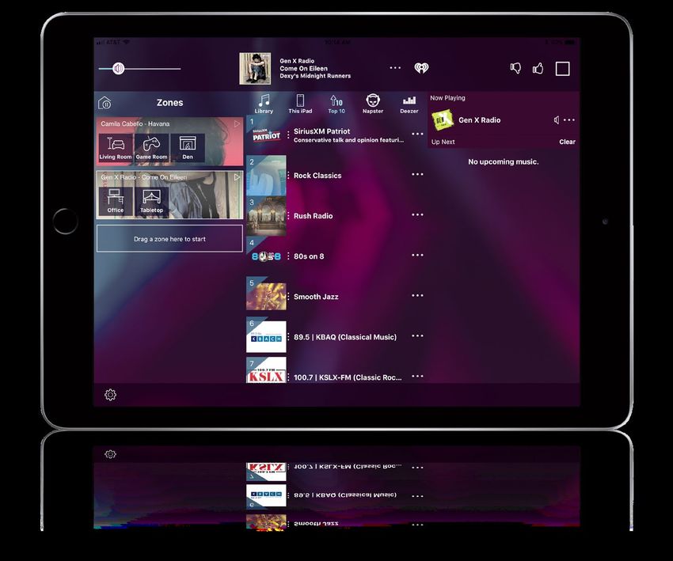Play 100.7 KSLX-FM station
The image size is (673, 561).
point(335,372)
